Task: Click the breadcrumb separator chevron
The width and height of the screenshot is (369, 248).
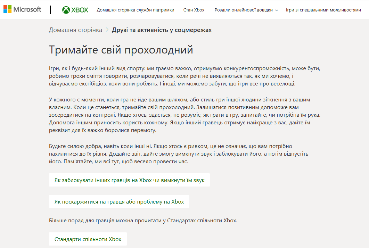Action: click(x=107, y=30)
